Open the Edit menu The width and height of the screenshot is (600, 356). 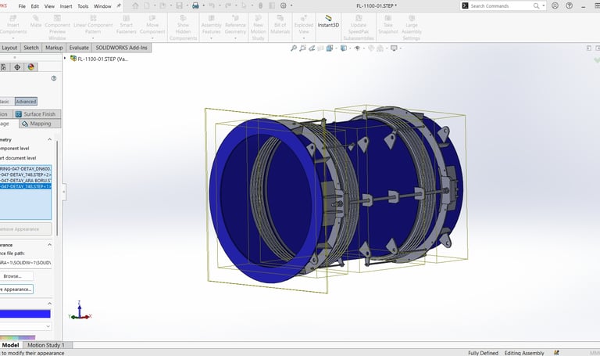coord(35,6)
